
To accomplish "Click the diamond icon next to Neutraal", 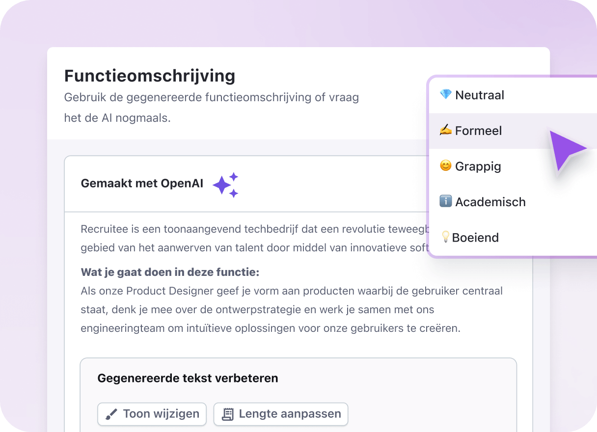I will [x=445, y=95].
